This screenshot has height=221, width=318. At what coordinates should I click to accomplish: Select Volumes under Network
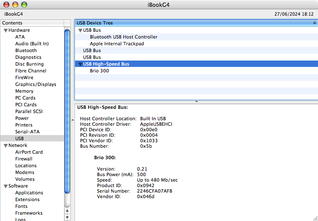point(25,179)
